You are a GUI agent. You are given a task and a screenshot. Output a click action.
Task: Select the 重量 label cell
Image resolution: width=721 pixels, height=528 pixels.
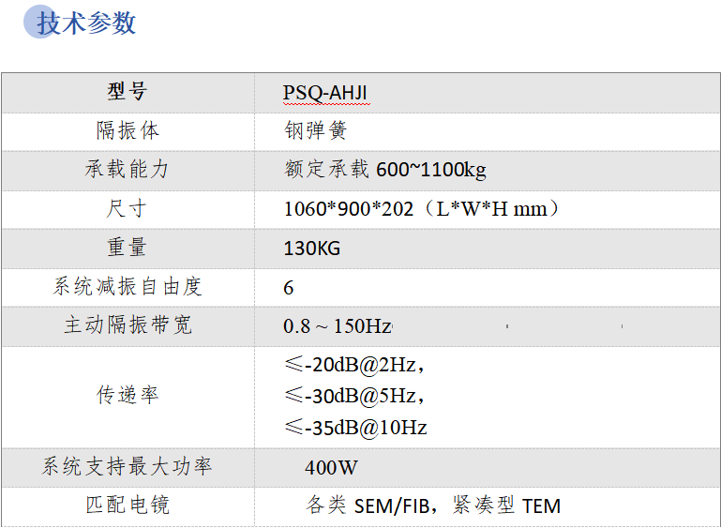tap(128, 248)
